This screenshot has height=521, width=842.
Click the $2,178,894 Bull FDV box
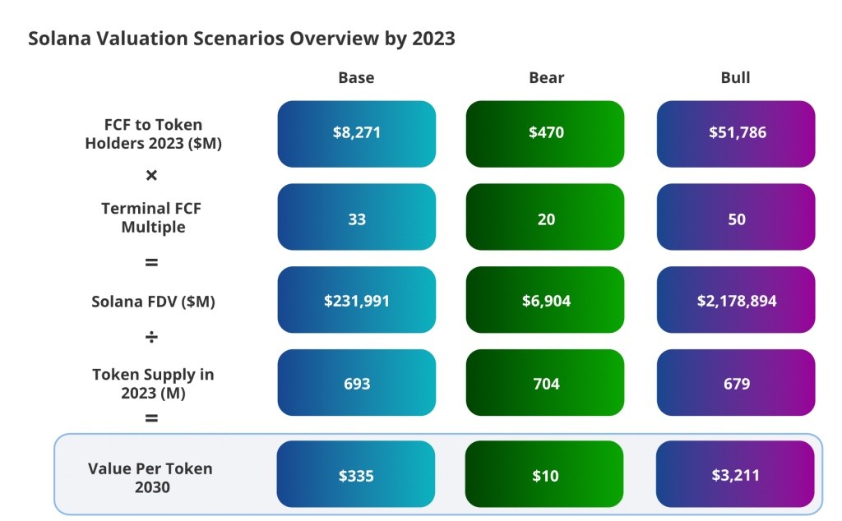[x=736, y=299]
